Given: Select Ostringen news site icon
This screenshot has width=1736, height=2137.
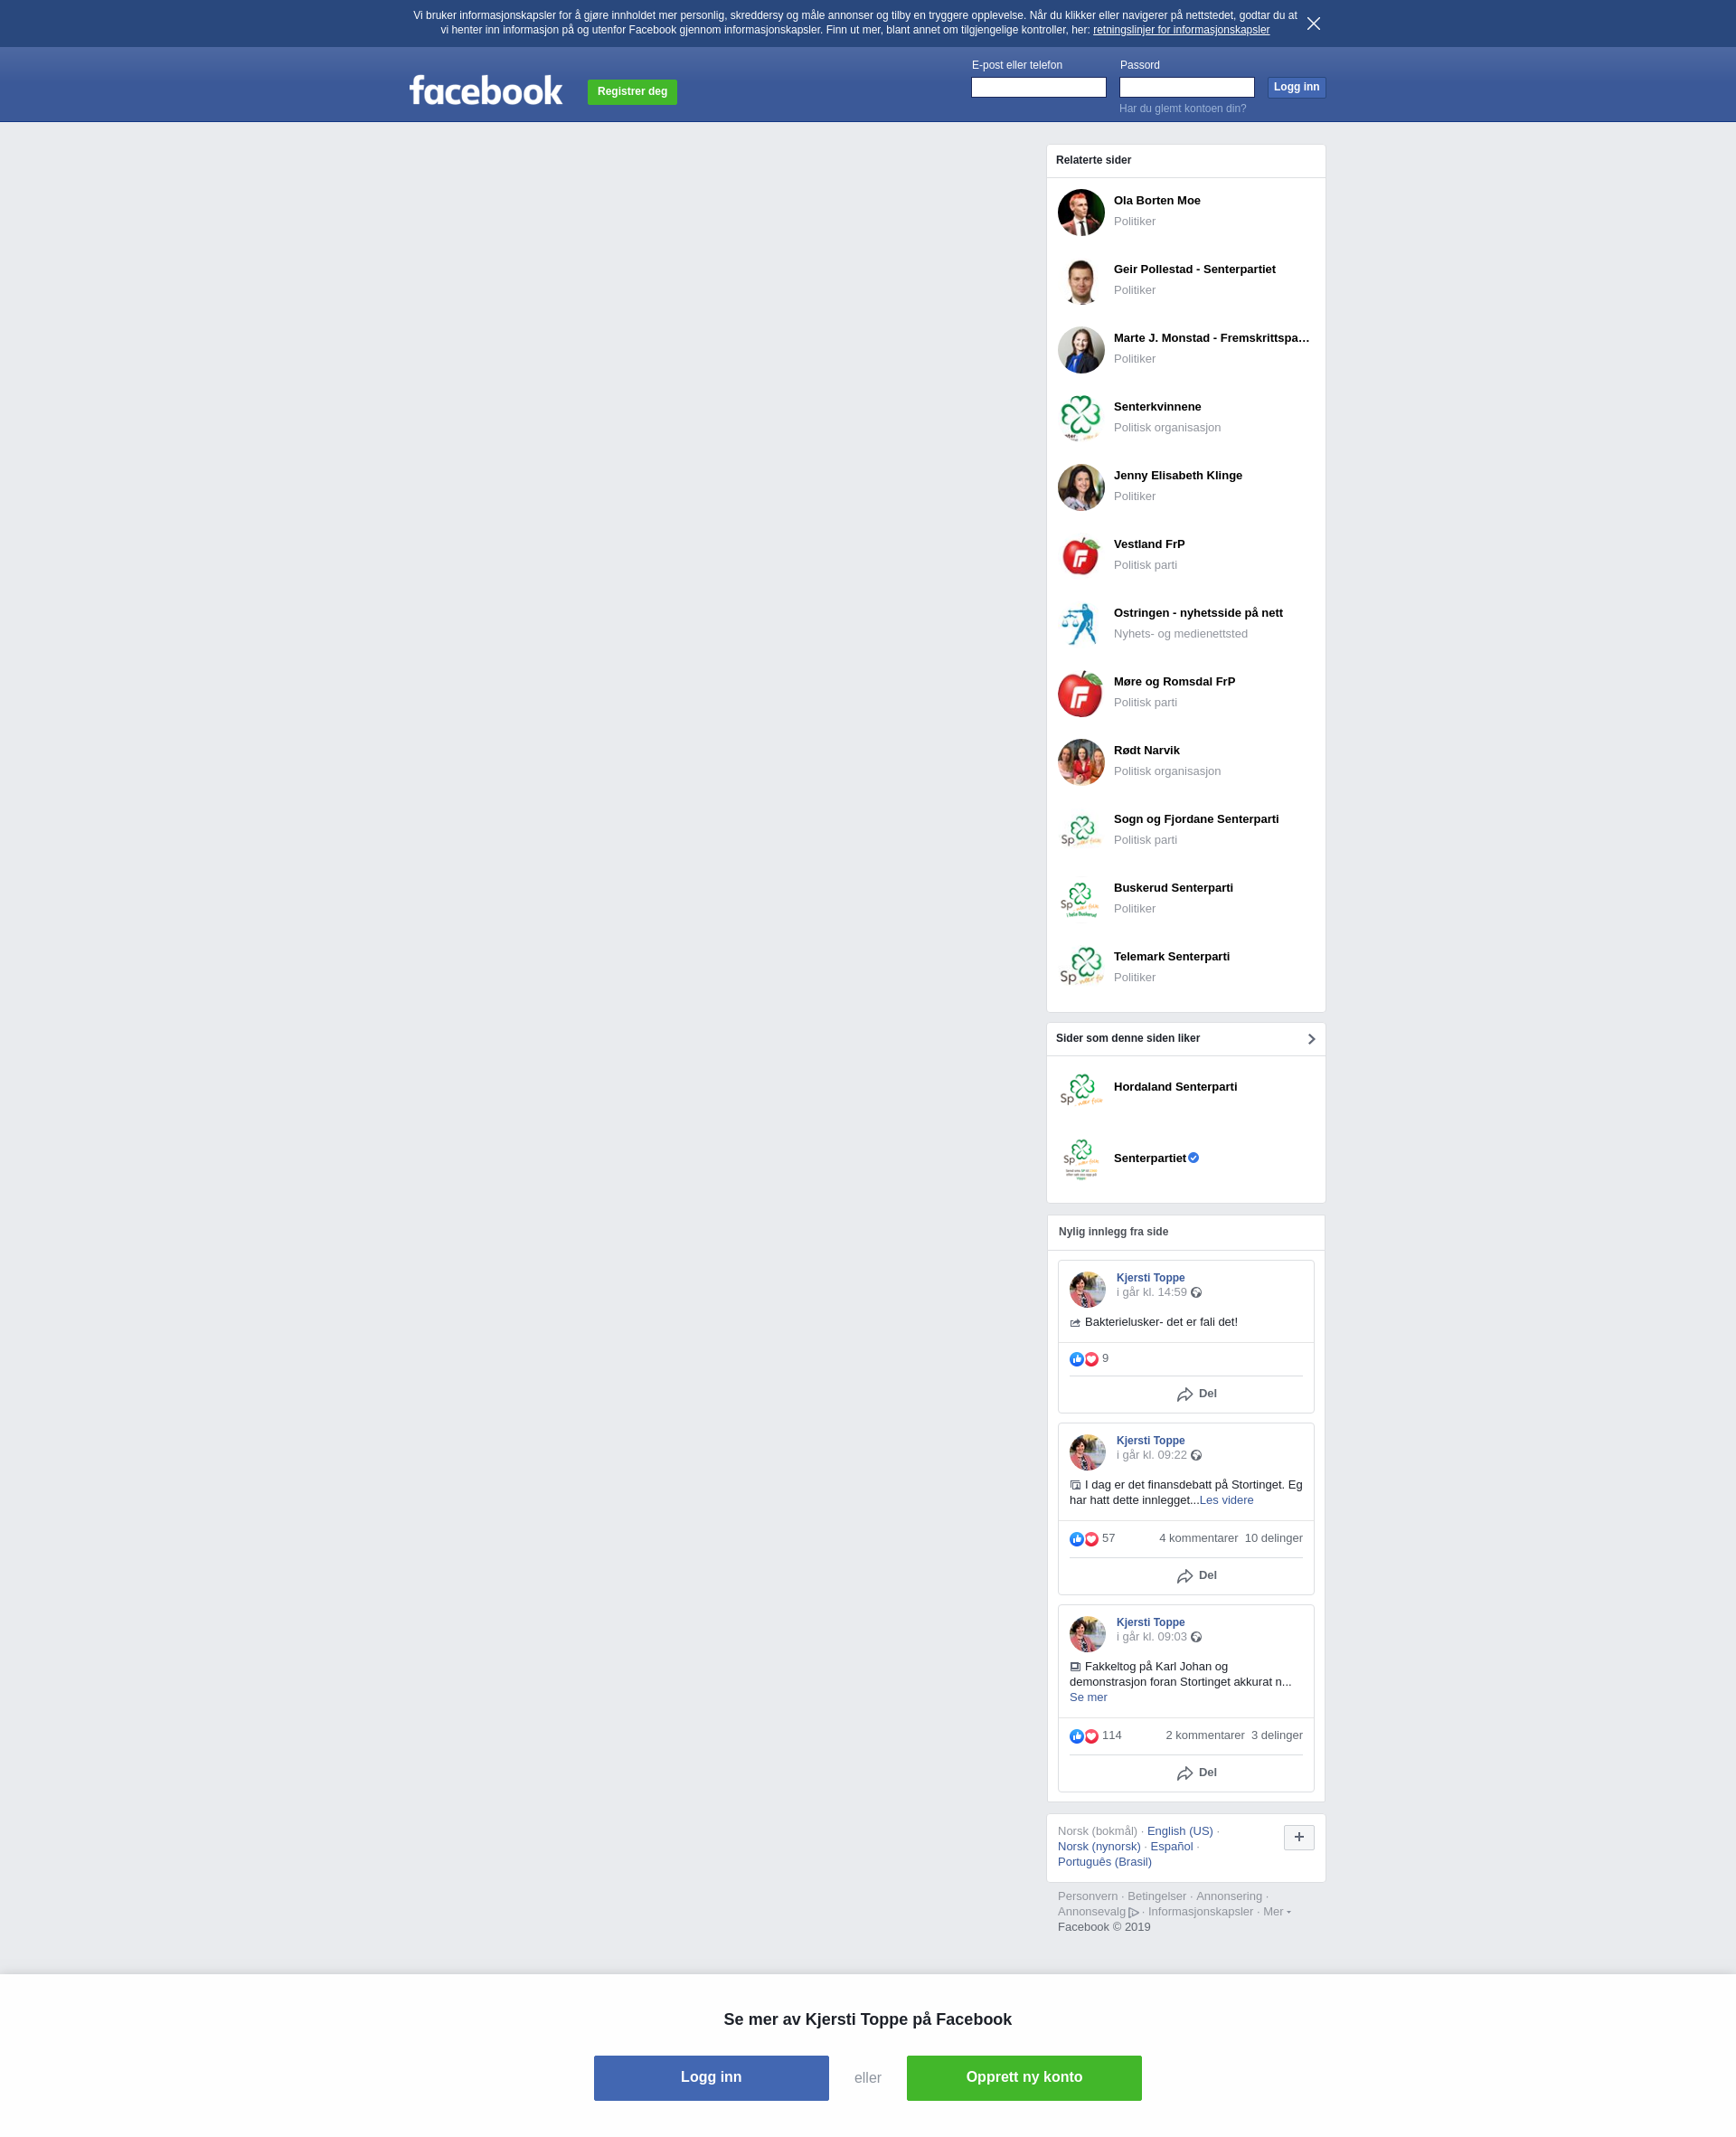Looking at the screenshot, I should tap(1081, 624).
